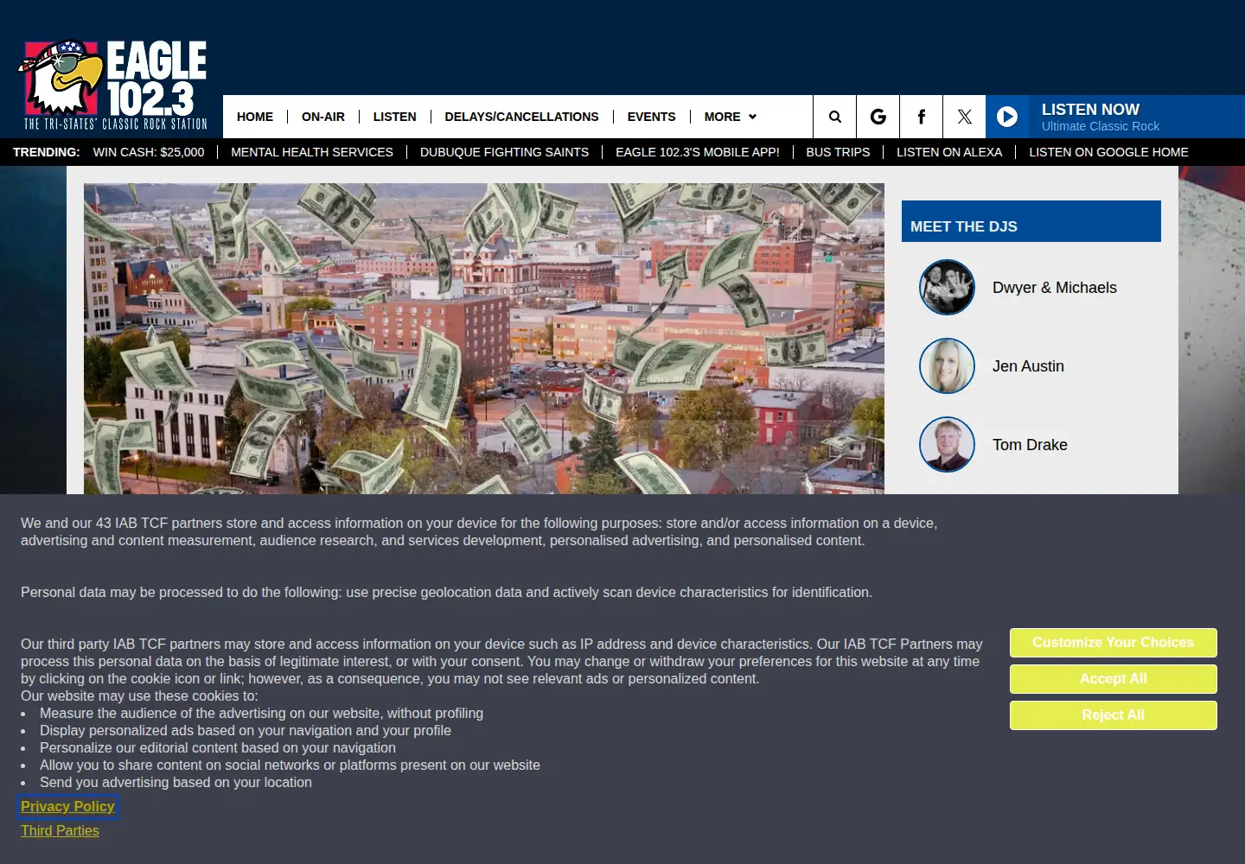Image resolution: width=1245 pixels, height=864 pixels.
Task: Open MENTAL HEALTH SERVICES trending link
Action: pyautogui.click(x=312, y=152)
